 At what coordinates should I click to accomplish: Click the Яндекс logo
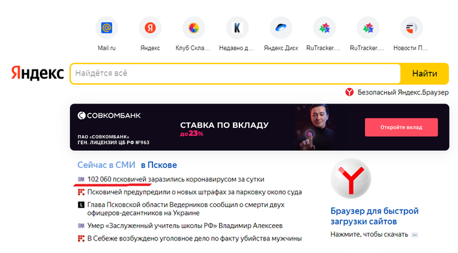tap(37, 73)
